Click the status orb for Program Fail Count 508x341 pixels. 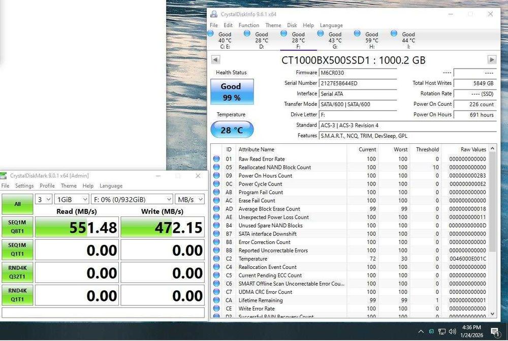(216, 192)
